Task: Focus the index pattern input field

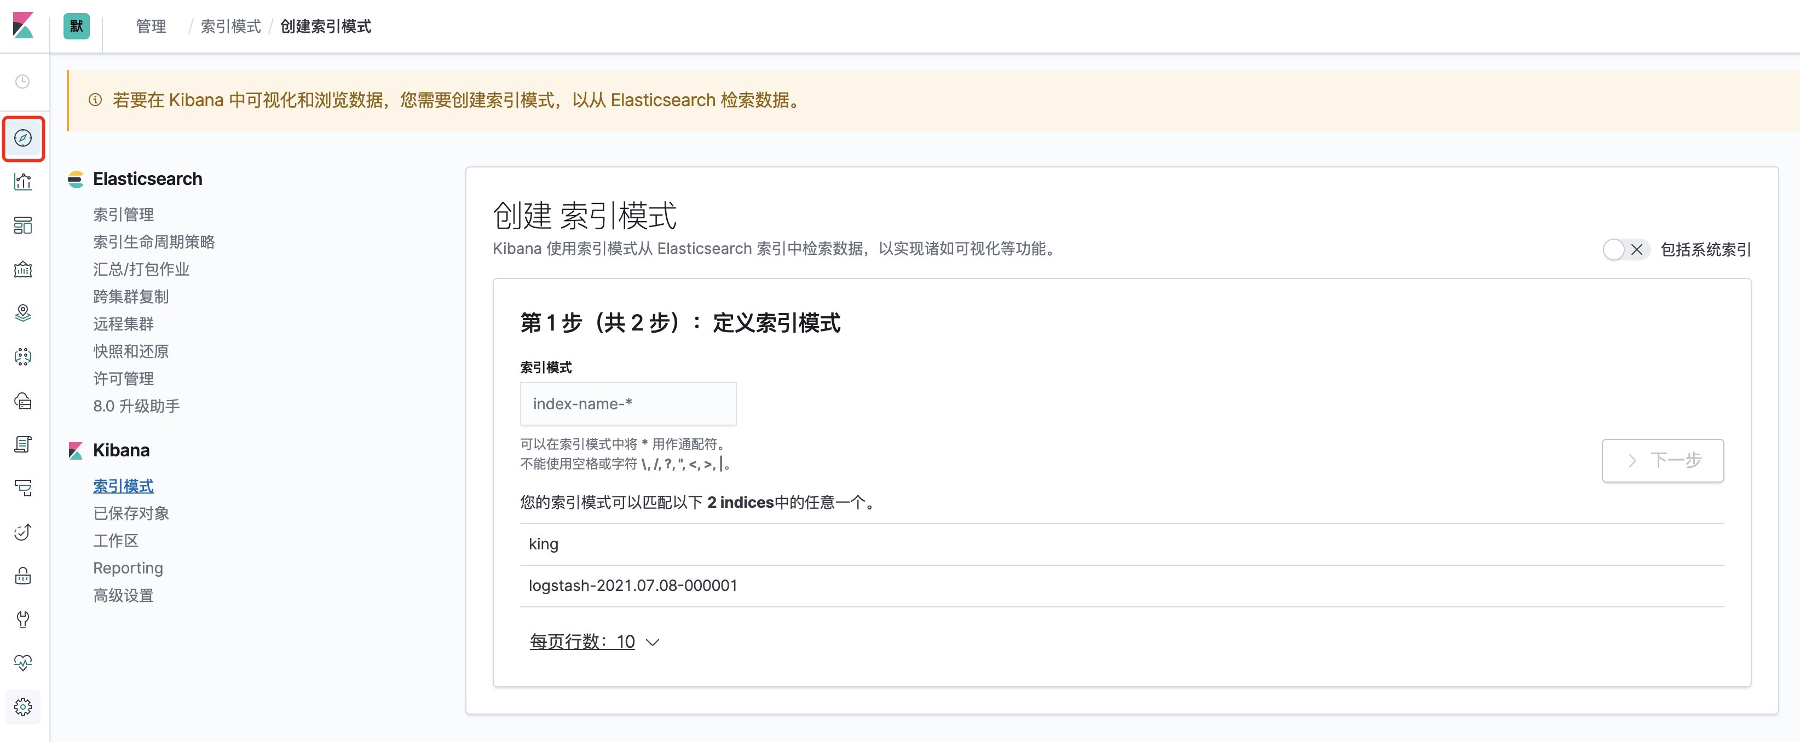Action: pos(627,404)
